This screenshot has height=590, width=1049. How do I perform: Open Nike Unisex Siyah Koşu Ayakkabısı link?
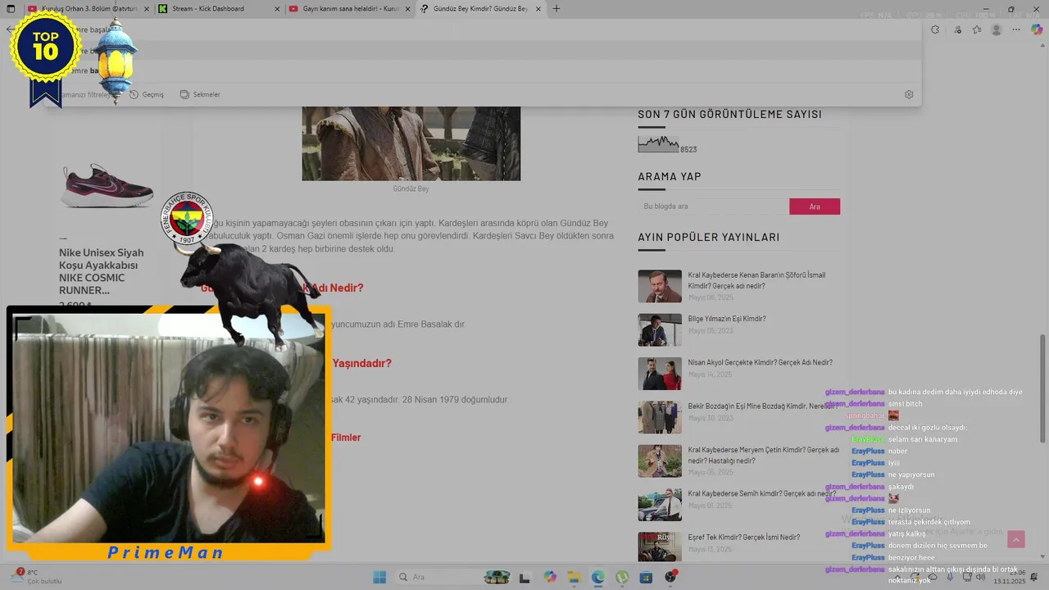click(x=101, y=271)
